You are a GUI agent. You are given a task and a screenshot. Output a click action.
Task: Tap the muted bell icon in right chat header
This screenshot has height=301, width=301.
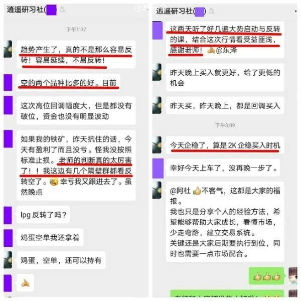click(x=211, y=11)
